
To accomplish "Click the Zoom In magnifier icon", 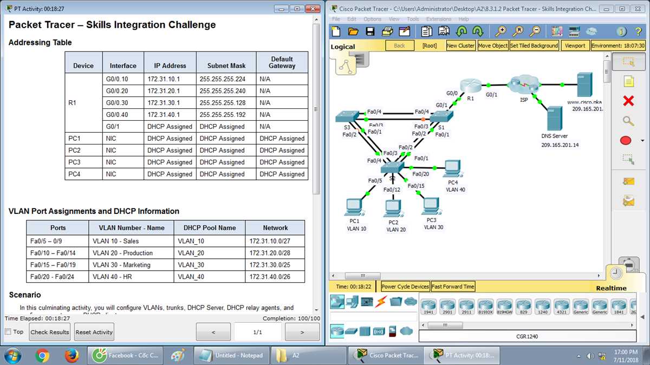I will click(x=502, y=31).
